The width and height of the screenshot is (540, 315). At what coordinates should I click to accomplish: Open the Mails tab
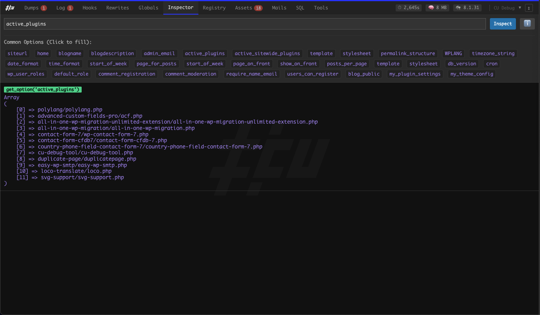(279, 7)
